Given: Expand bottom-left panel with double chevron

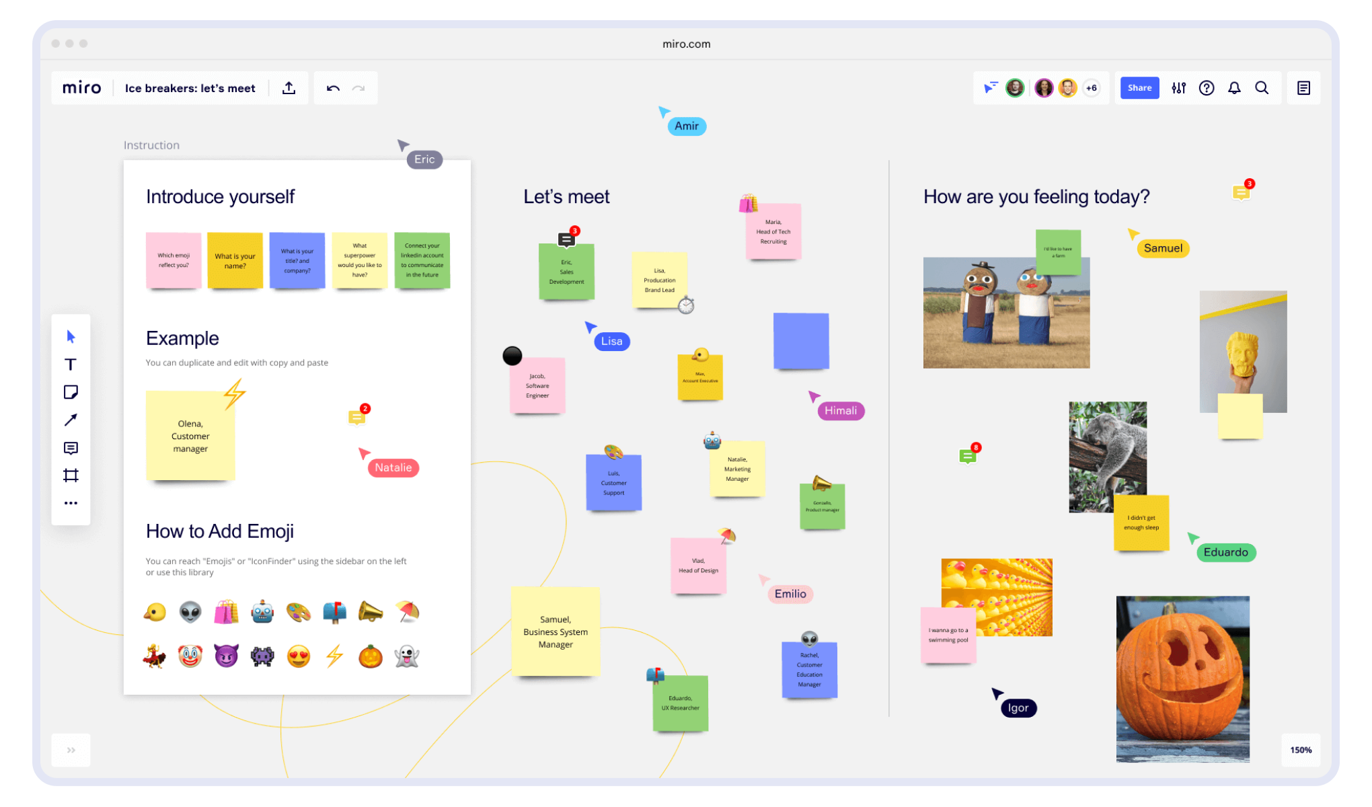Looking at the screenshot, I should pyautogui.click(x=71, y=750).
